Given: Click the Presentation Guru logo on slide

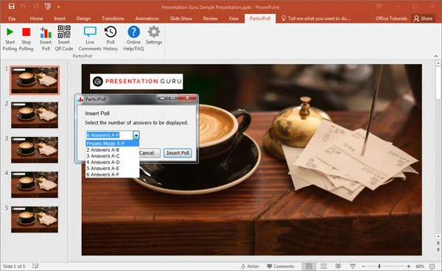Looking at the screenshot, I should [x=136, y=82].
